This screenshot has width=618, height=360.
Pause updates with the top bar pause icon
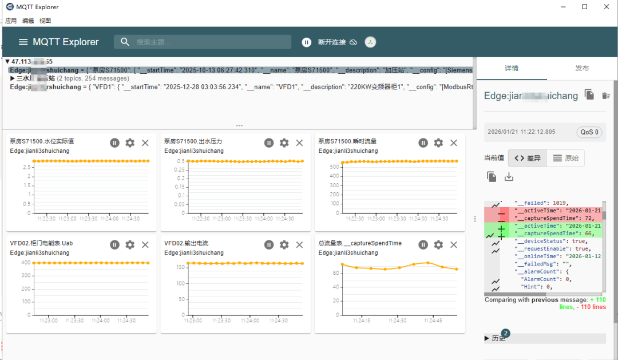(x=306, y=42)
